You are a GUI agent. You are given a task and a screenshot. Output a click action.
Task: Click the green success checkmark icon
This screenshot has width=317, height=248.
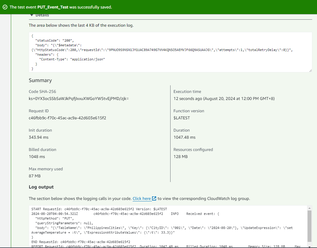coord(5,7)
